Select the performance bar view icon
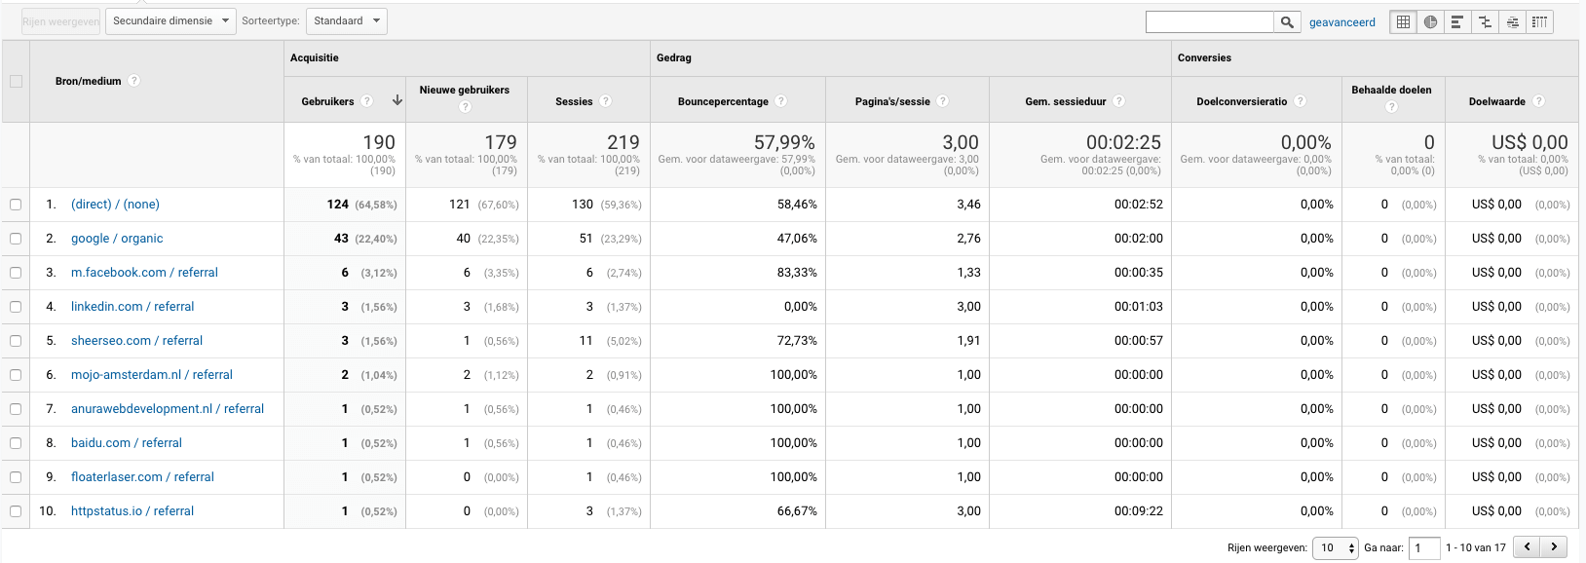Viewport: 1586px width, 563px height. tap(1457, 22)
